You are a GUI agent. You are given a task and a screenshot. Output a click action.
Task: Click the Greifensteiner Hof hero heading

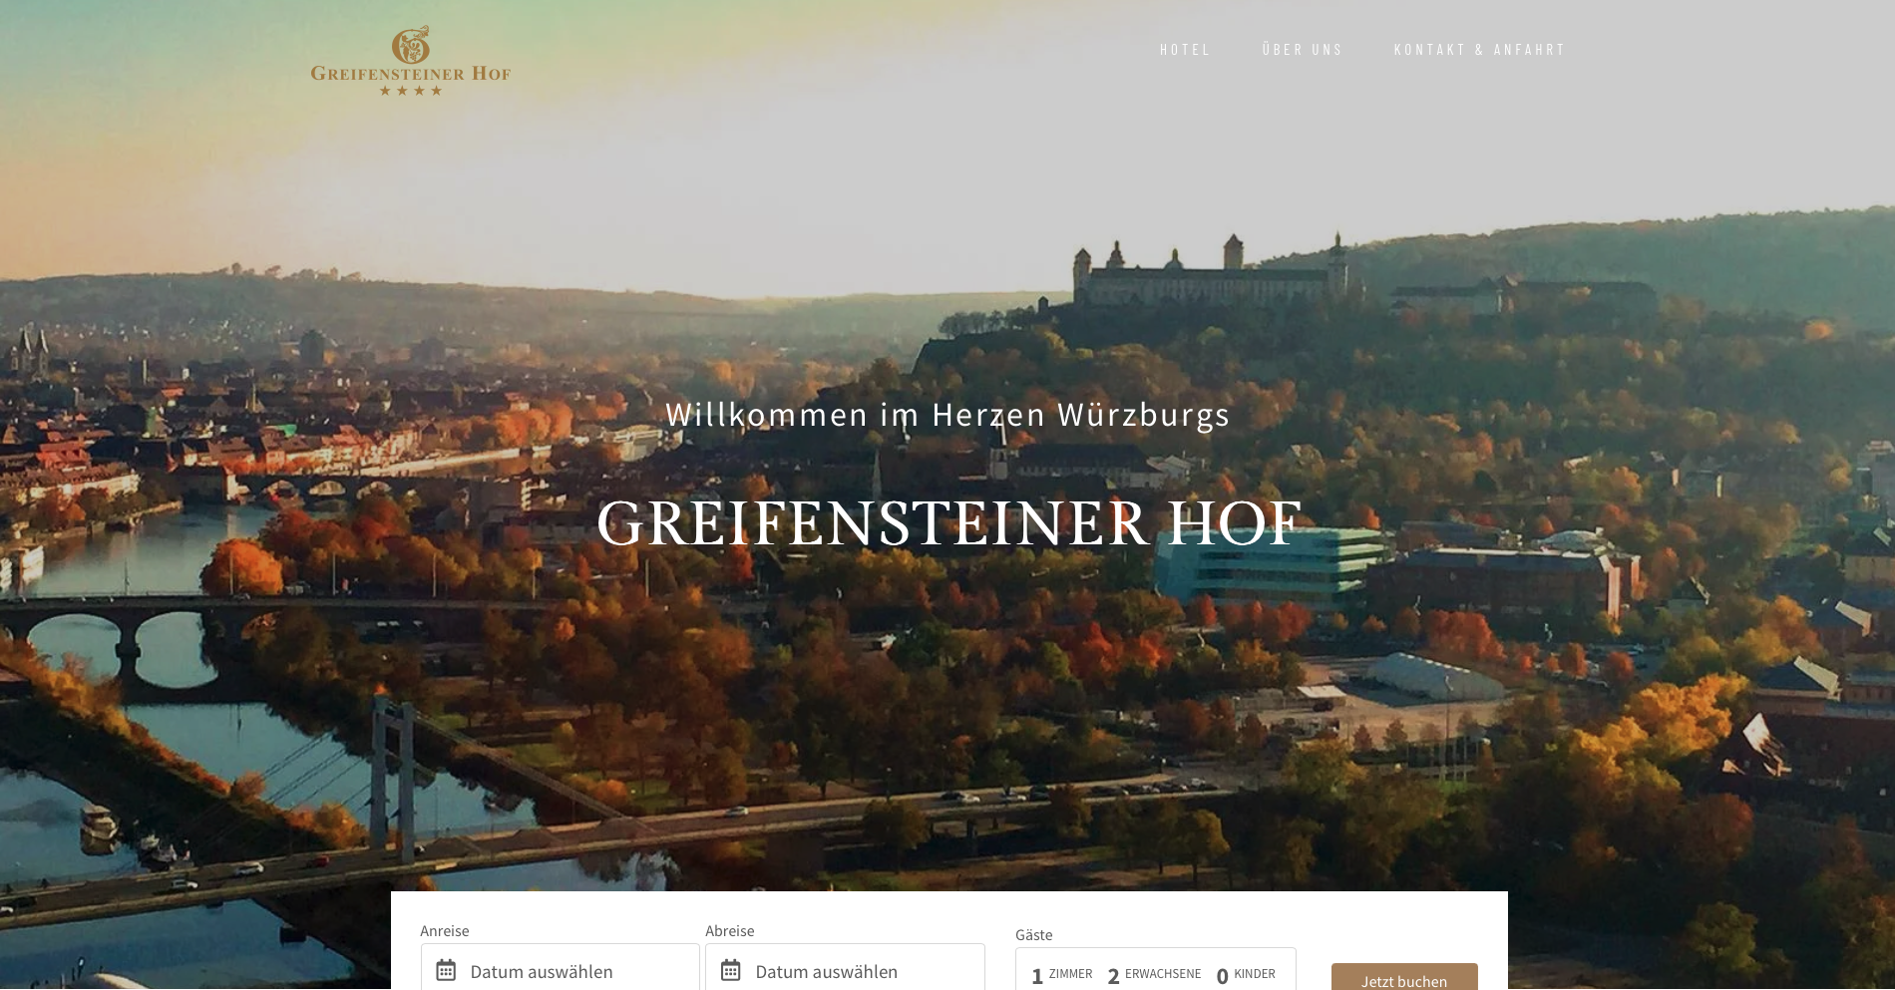(x=949, y=523)
